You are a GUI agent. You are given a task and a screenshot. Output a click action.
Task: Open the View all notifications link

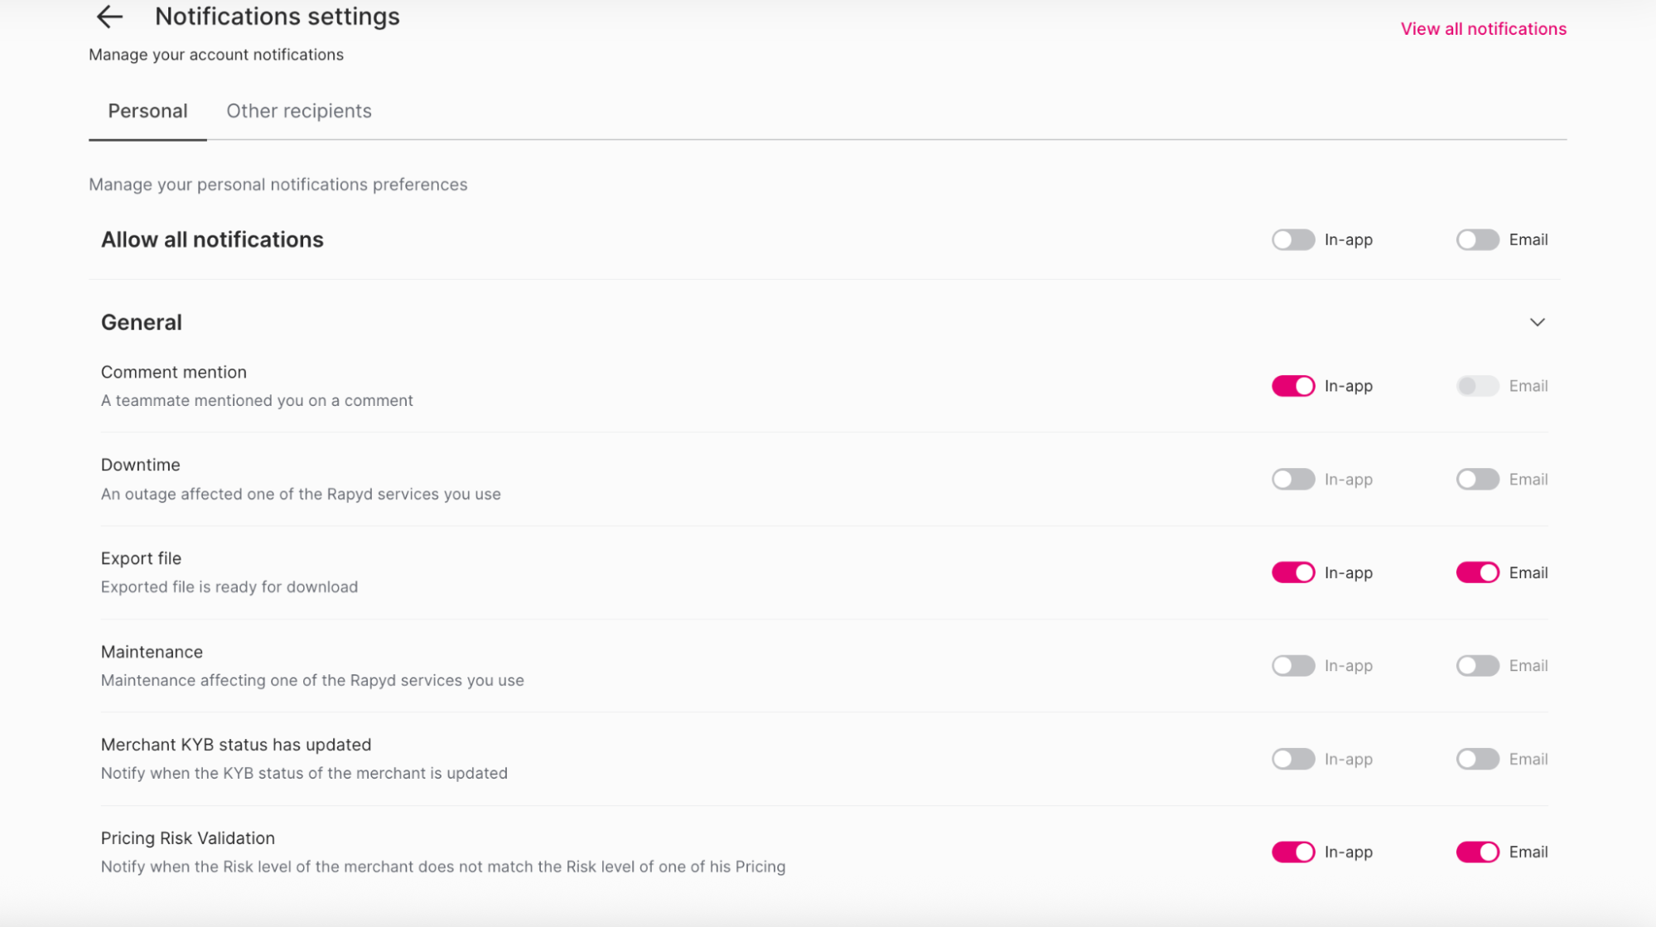[1482, 28]
